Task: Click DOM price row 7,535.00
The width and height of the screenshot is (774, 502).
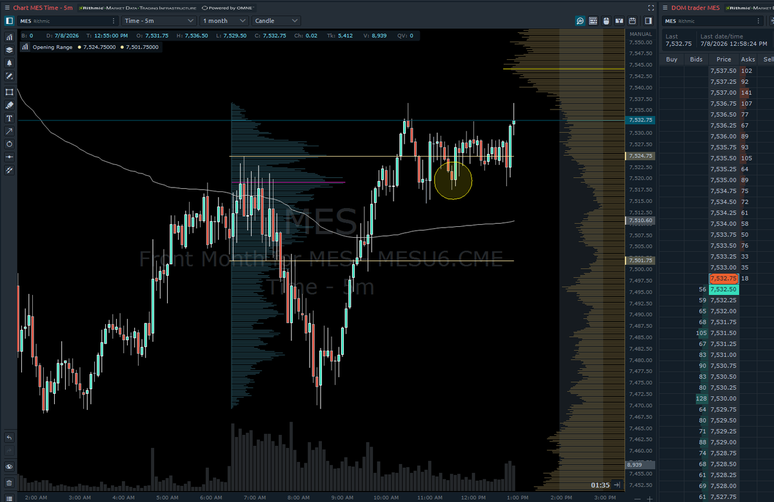Action: point(723,180)
